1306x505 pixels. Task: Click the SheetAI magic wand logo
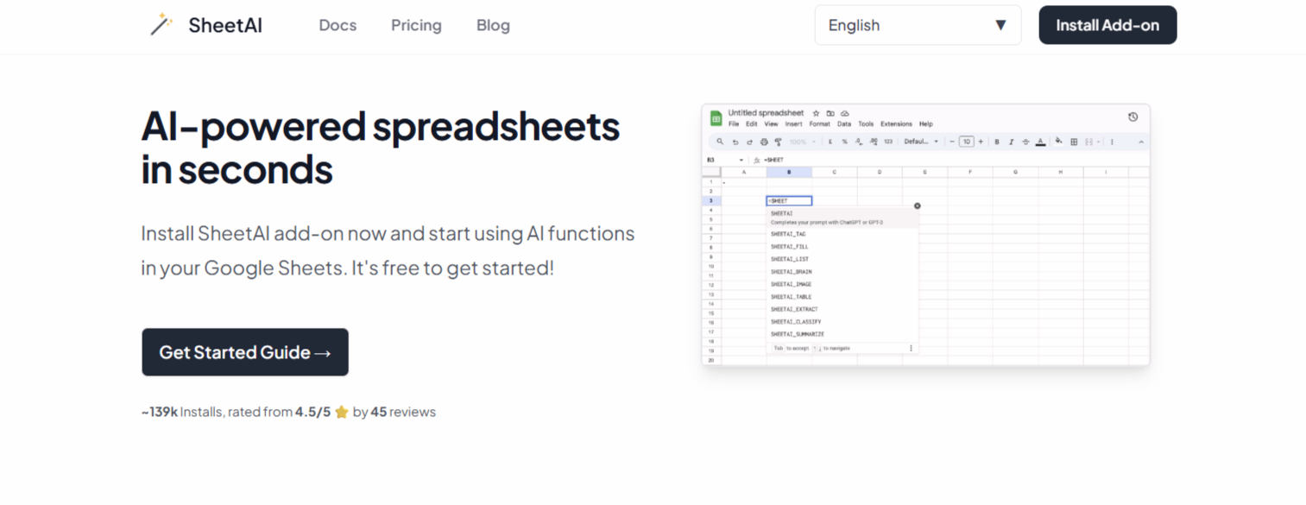(x=161, y=24)
